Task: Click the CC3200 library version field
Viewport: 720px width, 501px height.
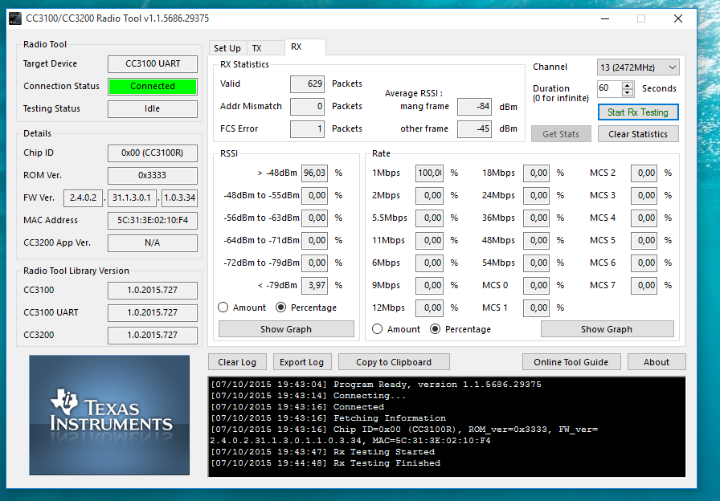Action: coord(153,335)
